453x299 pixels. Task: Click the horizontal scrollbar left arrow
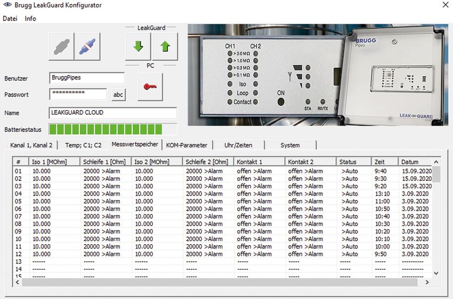click(x=18, y=283)
